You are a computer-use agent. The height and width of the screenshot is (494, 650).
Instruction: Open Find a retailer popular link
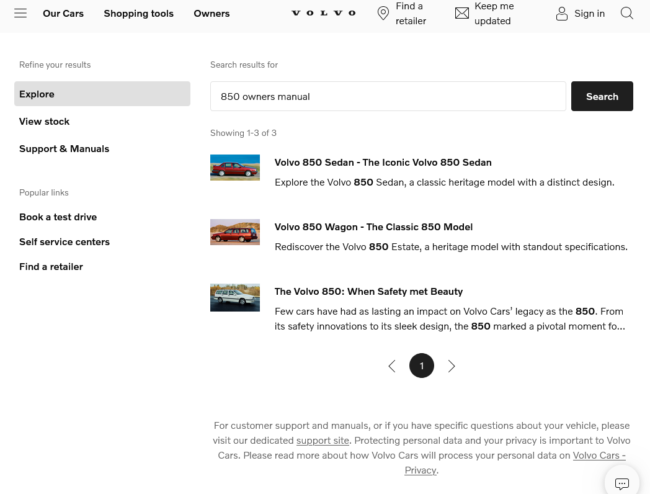(51, 267)
